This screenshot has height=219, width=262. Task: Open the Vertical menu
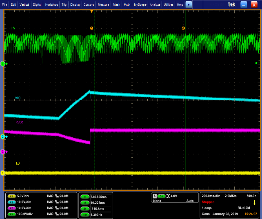(24, 4)
